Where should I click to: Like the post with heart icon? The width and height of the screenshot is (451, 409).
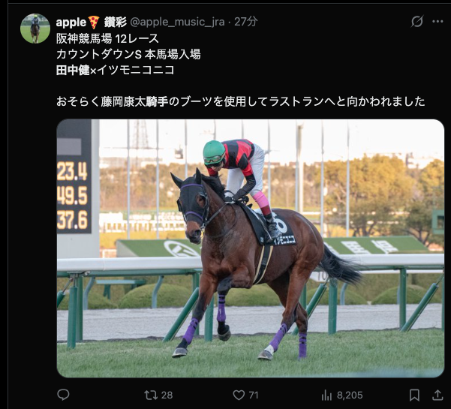coord(239,395)
